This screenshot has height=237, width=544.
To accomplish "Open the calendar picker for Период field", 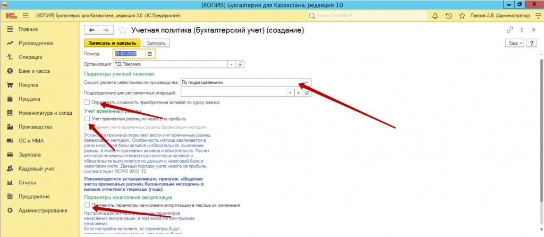I will (x=150, y=54).
